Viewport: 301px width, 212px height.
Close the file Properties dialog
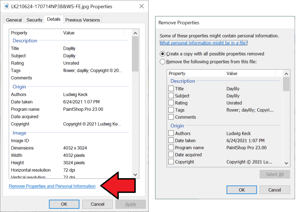[x=141, y=6]
